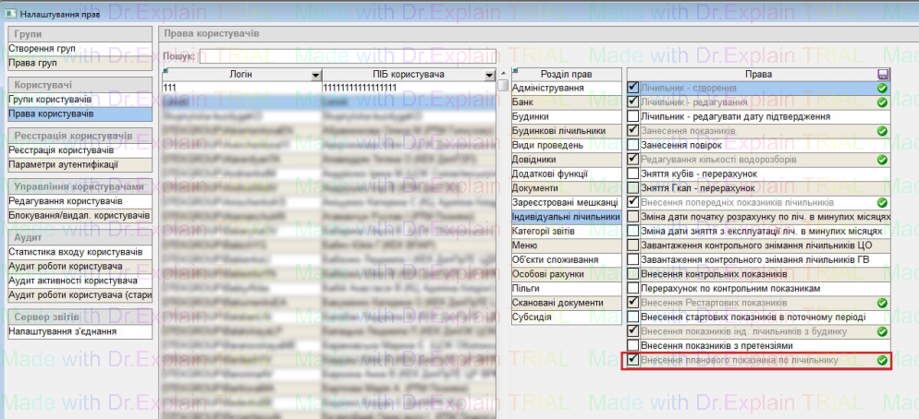The width and height of the screenshot is (919, 419).
Task: Click green icon for Внесення планового показника
Action: tap(882, 360)
